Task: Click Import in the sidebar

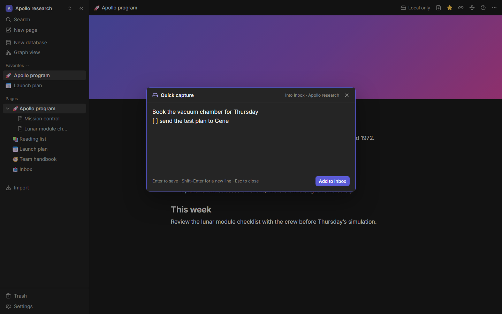Action: [x=44, y=188]
